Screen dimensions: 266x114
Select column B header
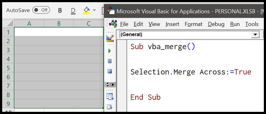(59, 23)
